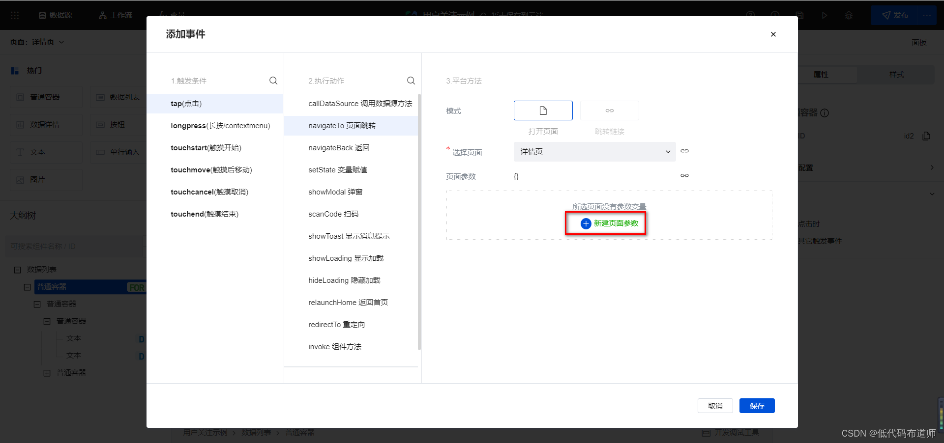Select showLoading 显示加载 action
The width and height of the screenshot is (944, 443).
coord(351,258)
